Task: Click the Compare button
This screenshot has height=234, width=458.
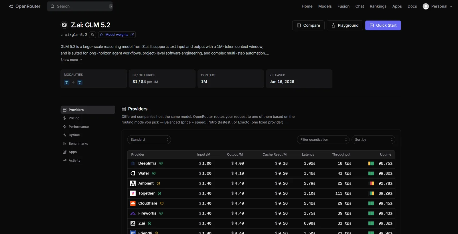Action: coord(308,25)
